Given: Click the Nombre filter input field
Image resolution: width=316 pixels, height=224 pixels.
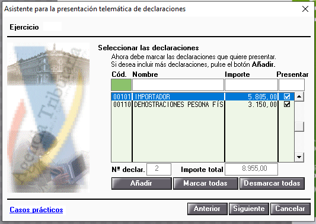Looking at the screenshot, I should 178,85.
